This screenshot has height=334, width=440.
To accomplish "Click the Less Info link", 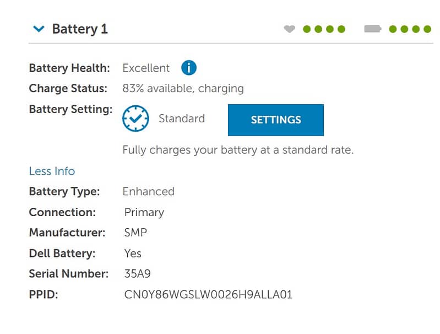I will click(52, 171).
